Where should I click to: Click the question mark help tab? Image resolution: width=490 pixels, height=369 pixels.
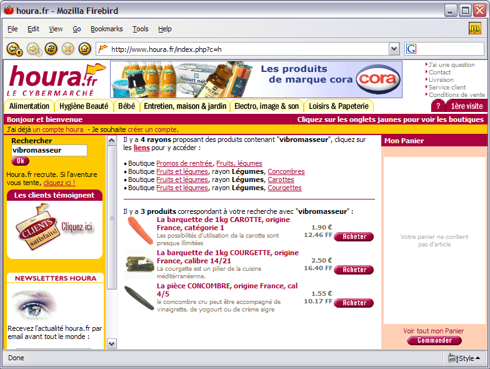click(438, 106)
